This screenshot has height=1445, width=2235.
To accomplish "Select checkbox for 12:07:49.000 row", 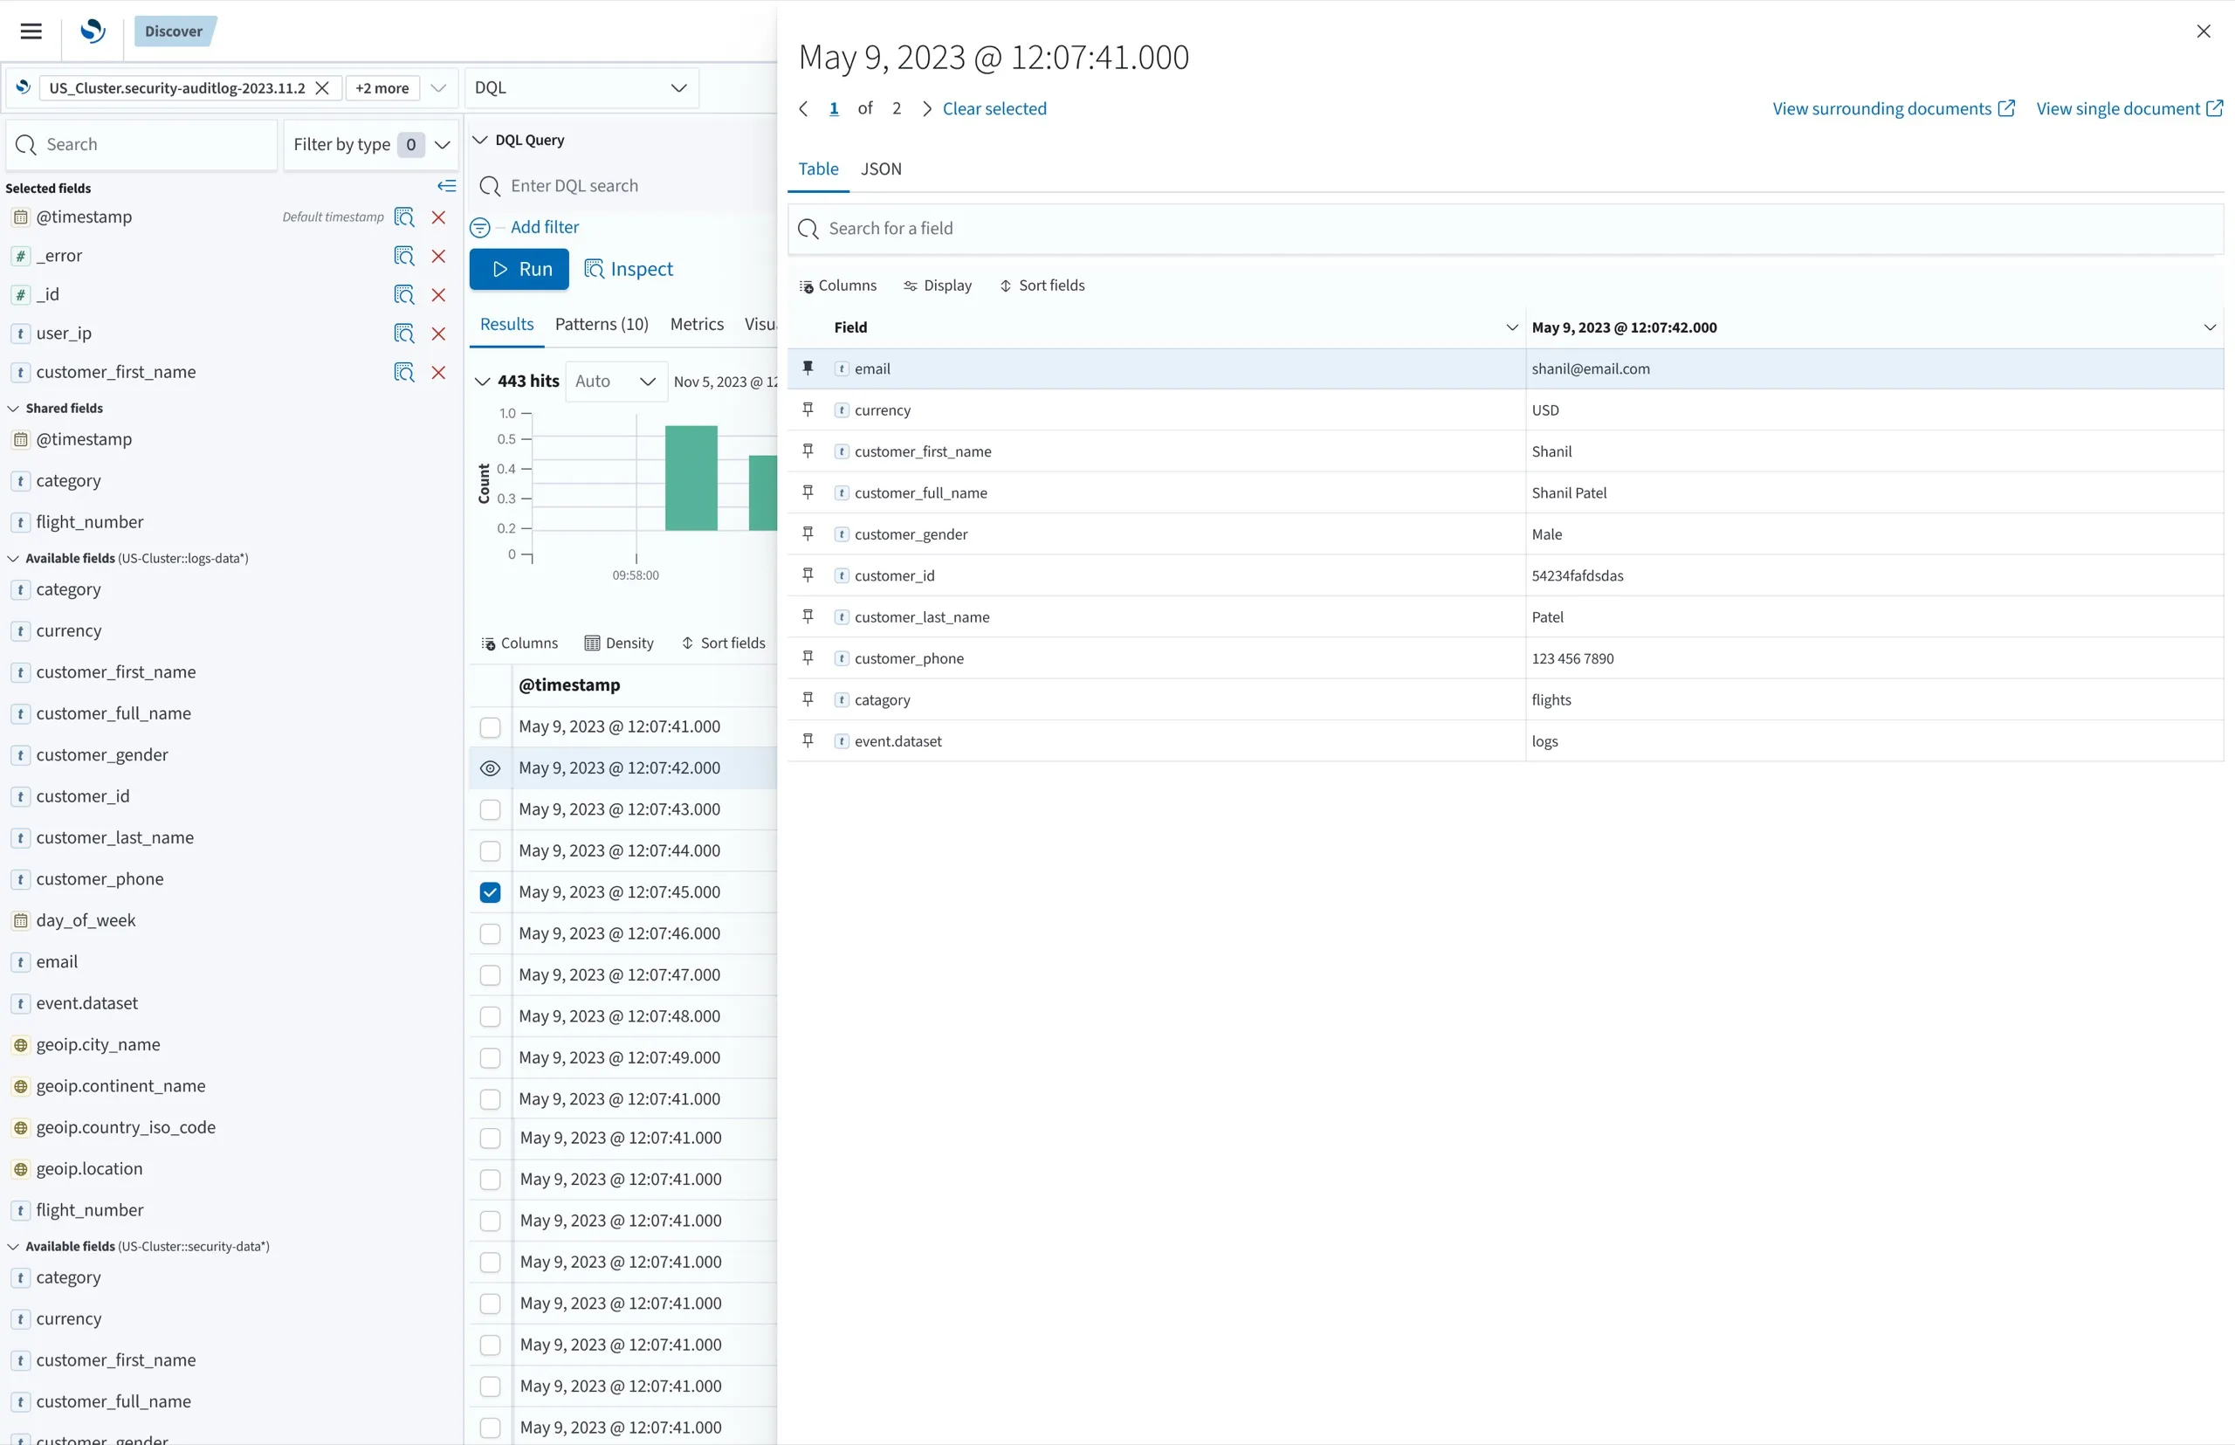I will (x=490, y=1057).
